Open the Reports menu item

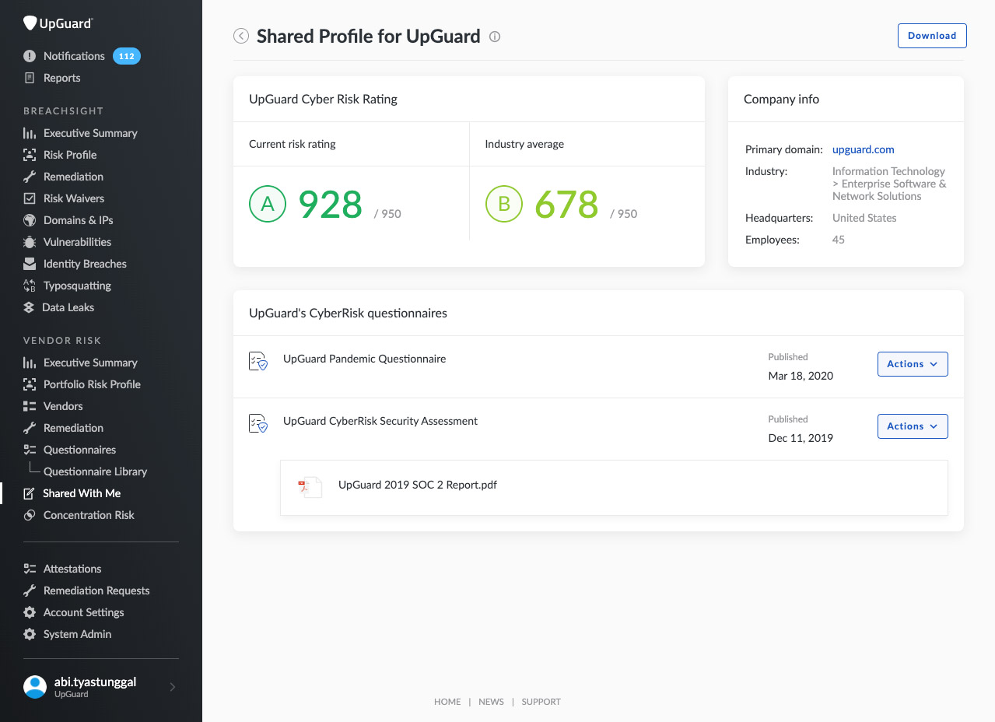coord(61,78)
